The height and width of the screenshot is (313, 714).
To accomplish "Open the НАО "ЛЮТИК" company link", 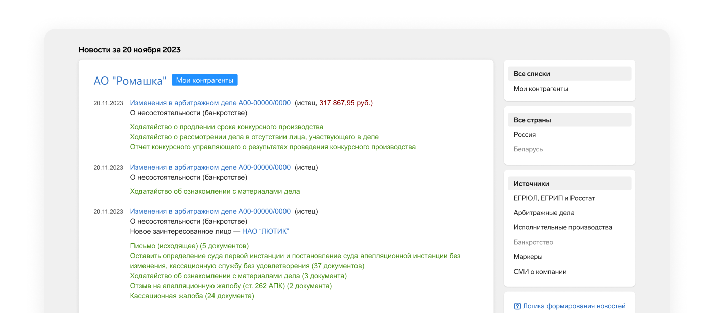I will pos(265,231).
